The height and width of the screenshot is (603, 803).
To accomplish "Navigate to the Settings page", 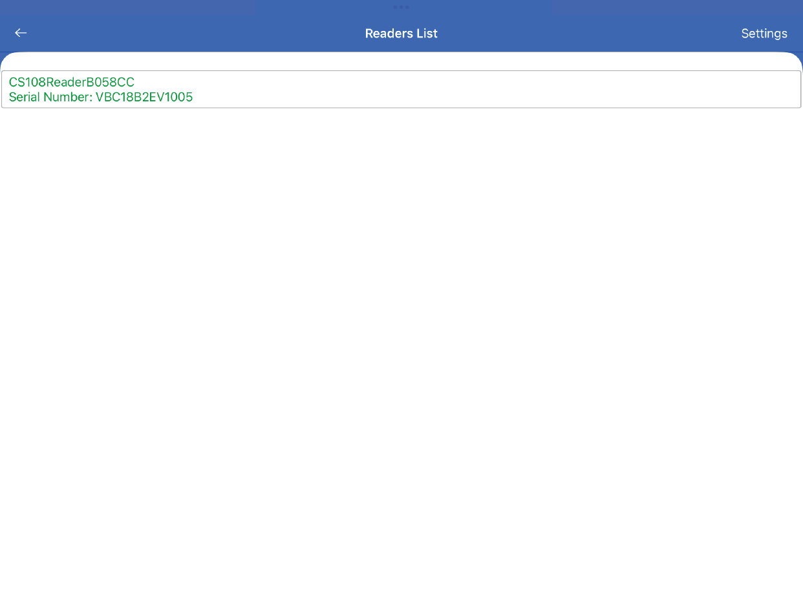I will click(764, 34).
